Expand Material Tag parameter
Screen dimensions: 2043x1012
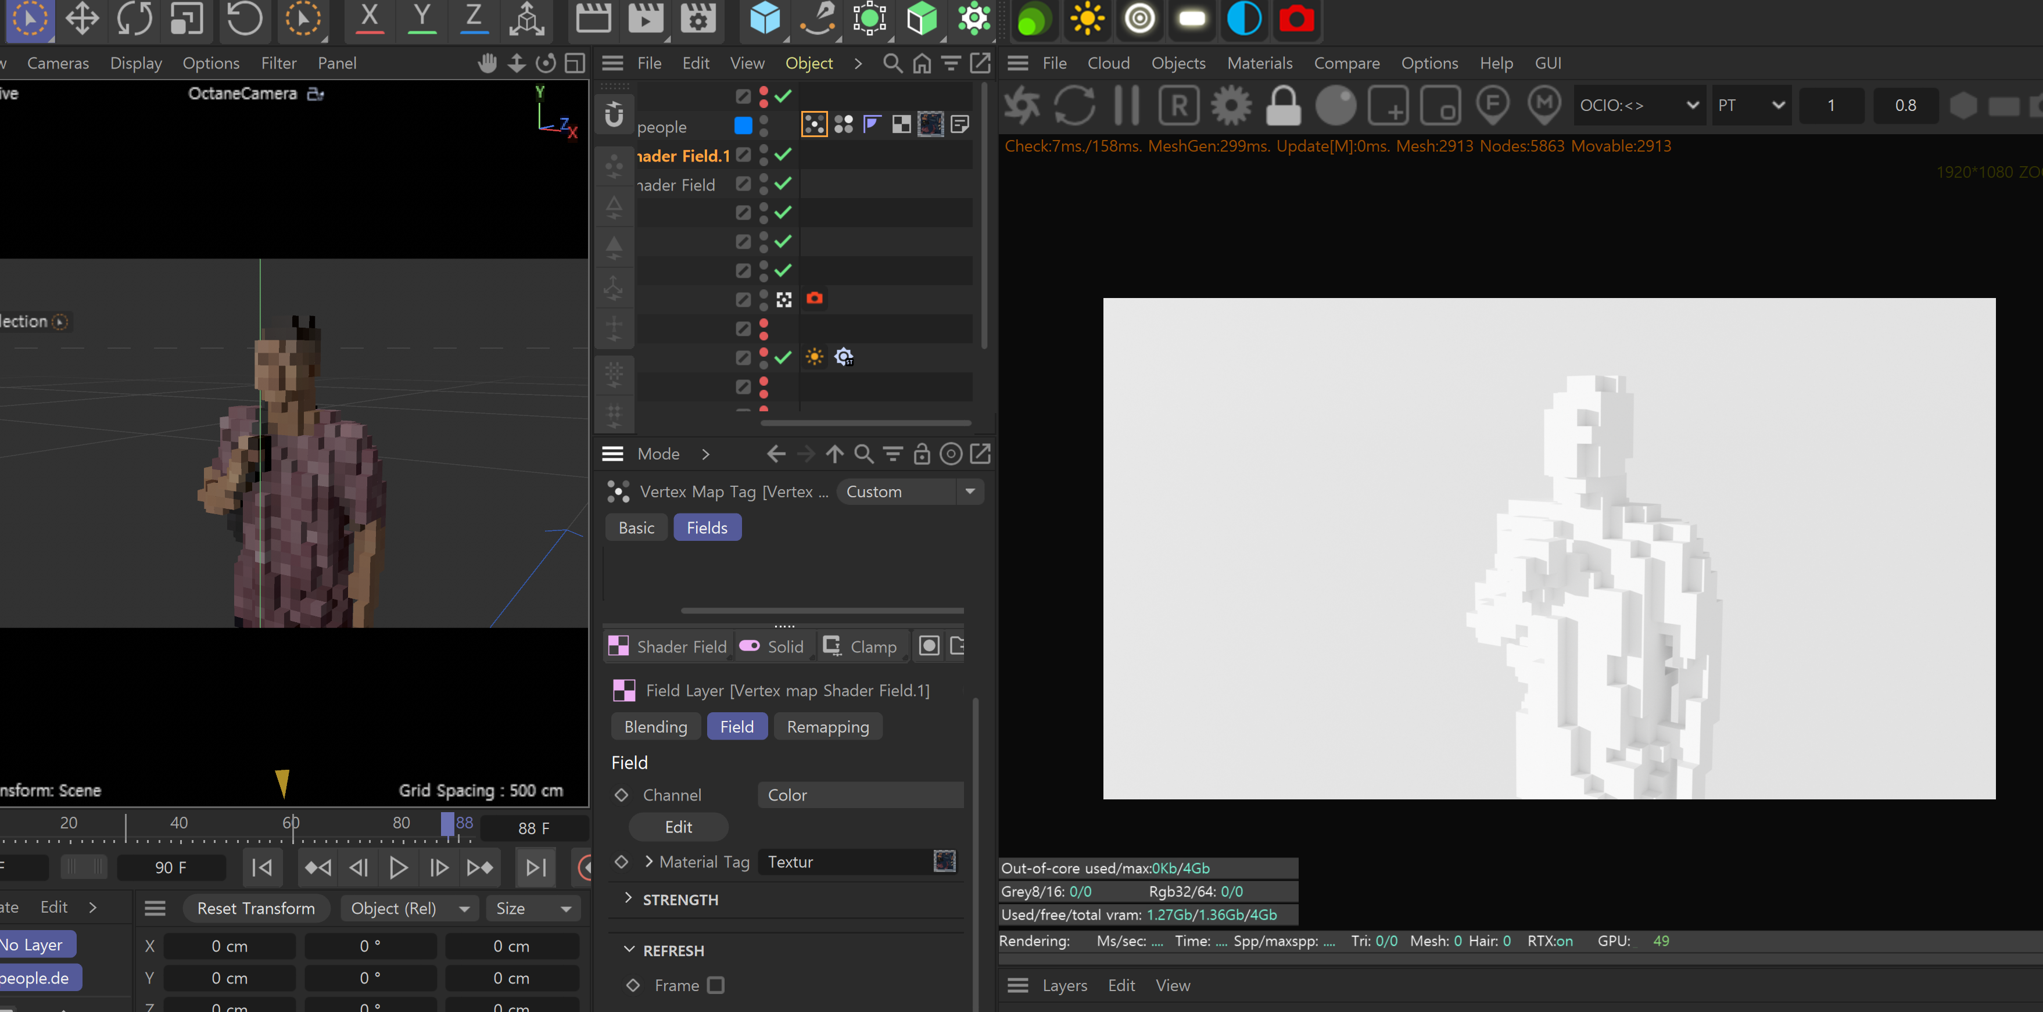click(x=648, y=862)
